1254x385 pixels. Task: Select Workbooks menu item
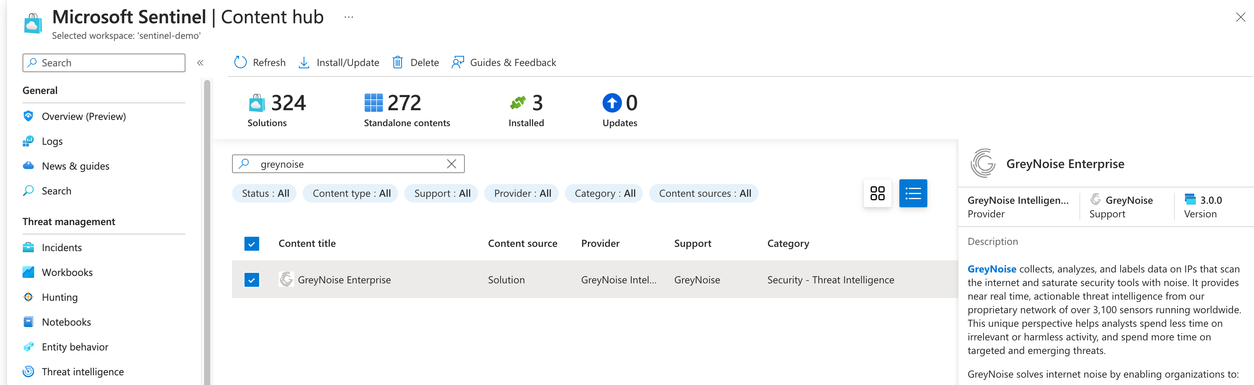[x=67, y=272]
